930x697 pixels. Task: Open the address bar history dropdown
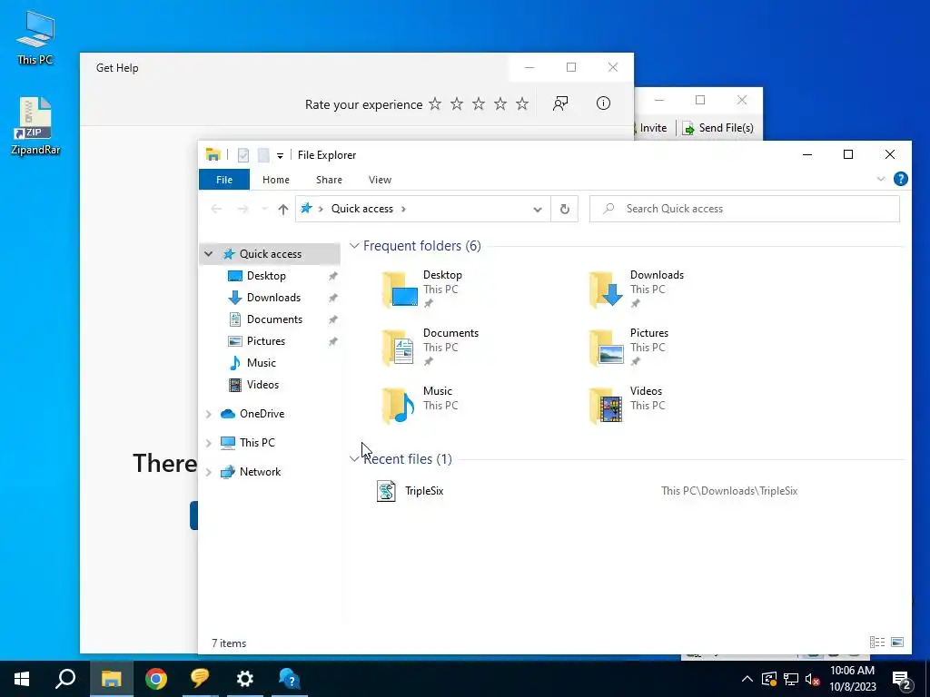(x=538, y=210)
